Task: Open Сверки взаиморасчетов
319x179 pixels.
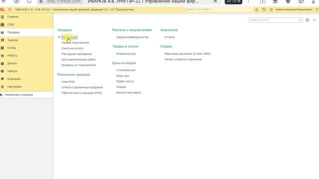Action: pos(132,37)
